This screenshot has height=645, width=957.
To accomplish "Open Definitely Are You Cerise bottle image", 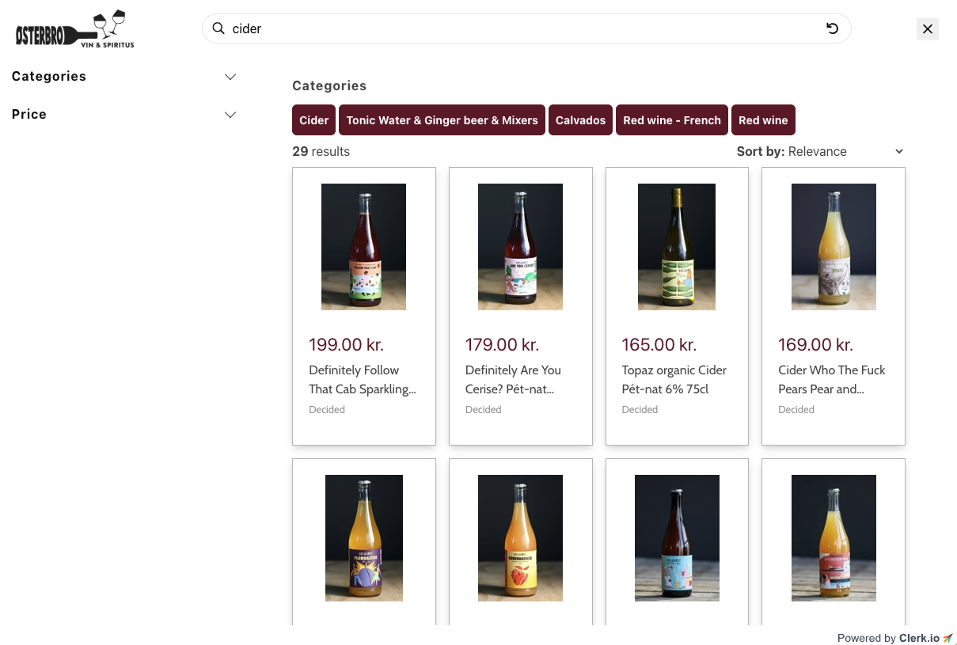I will point(520,247).
